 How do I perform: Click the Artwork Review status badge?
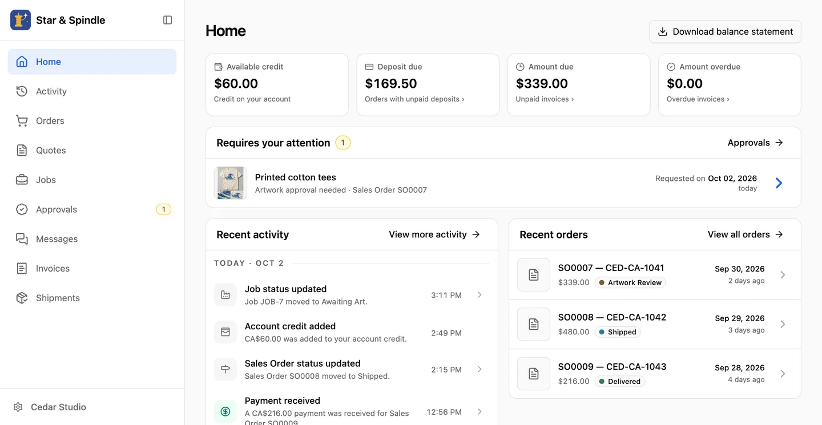[630, 282]
